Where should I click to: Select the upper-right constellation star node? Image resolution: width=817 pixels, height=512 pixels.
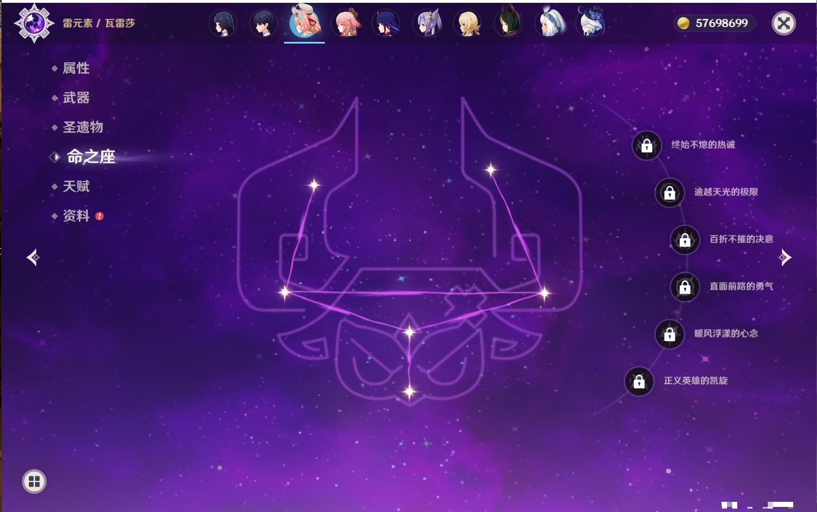(x=491, y=169)
